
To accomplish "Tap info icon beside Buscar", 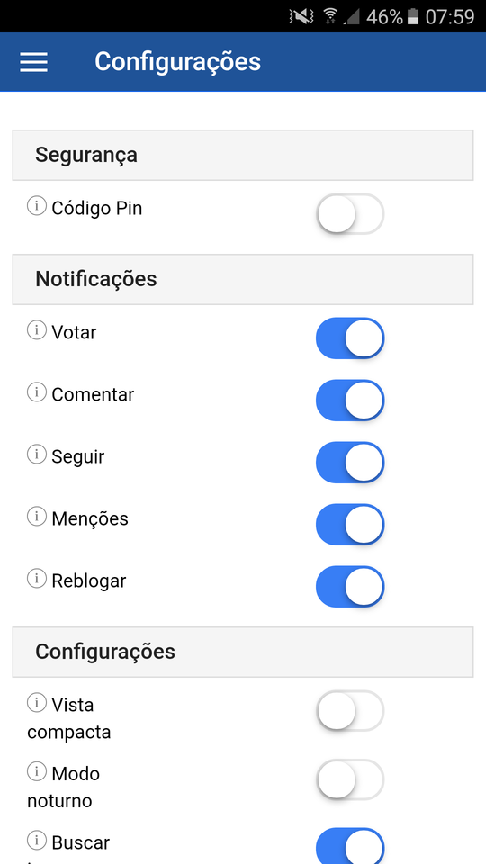I will point(37,841).
